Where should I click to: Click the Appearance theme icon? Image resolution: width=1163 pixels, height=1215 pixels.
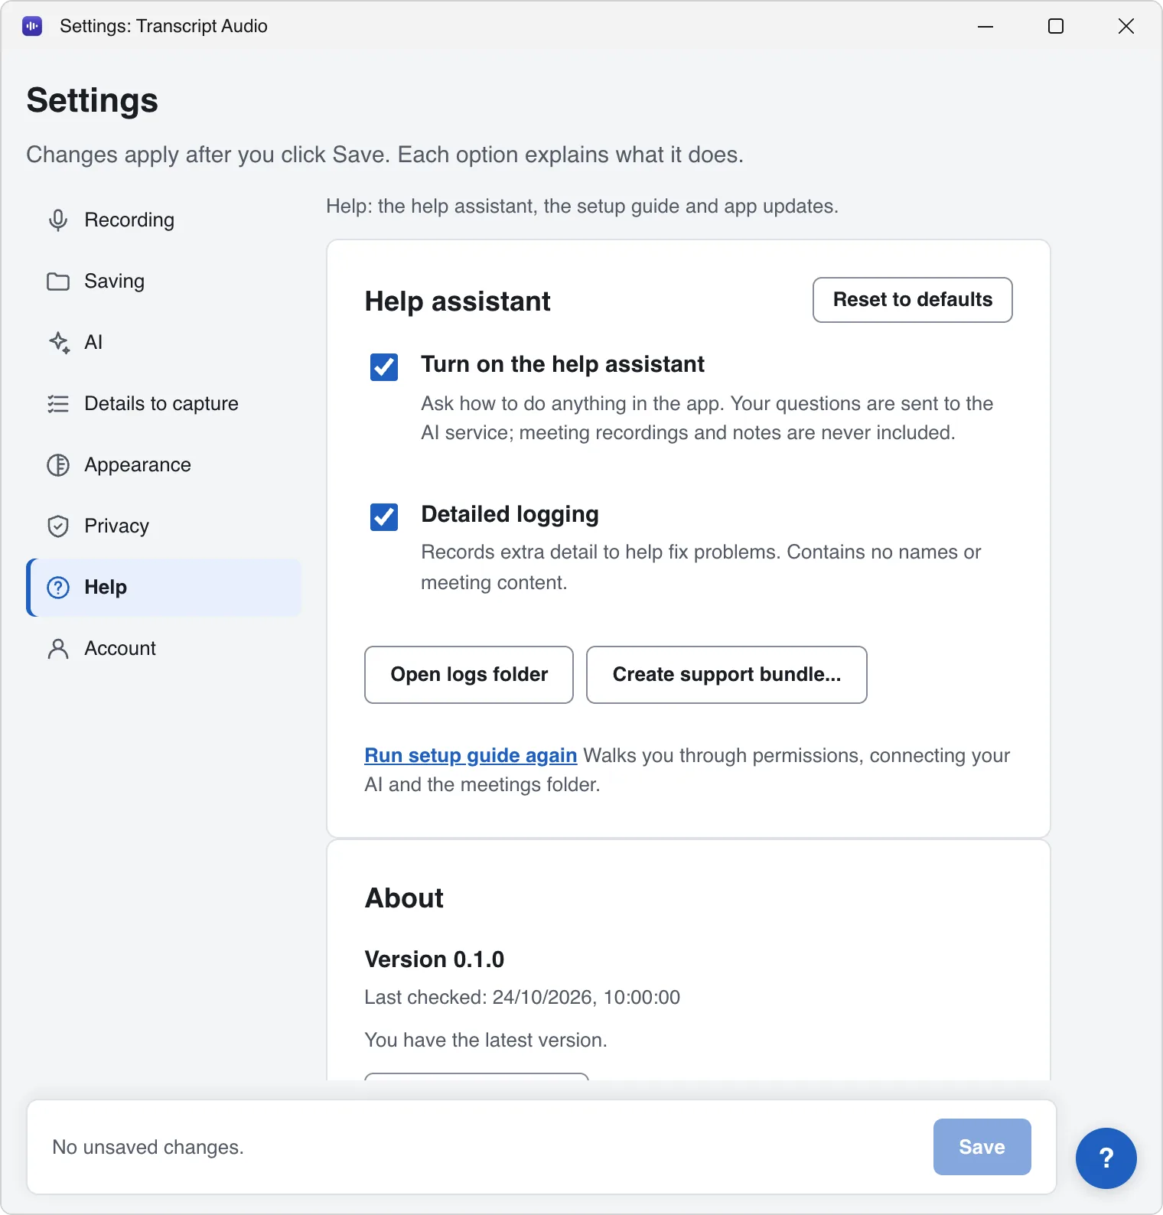click(58, 464)
